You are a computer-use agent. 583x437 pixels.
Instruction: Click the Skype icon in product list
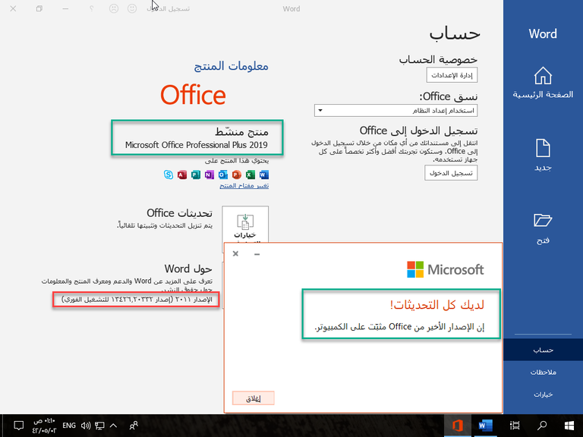coord(169,174)
